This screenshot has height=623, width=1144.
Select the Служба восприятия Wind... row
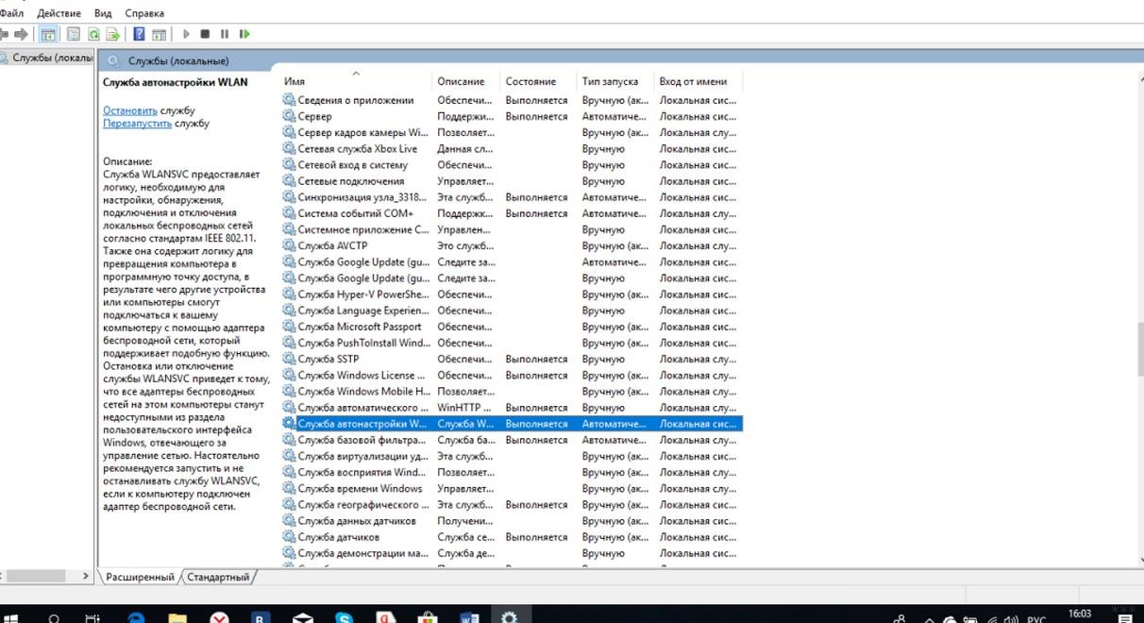pyautogui.click(x=512, y=472)
